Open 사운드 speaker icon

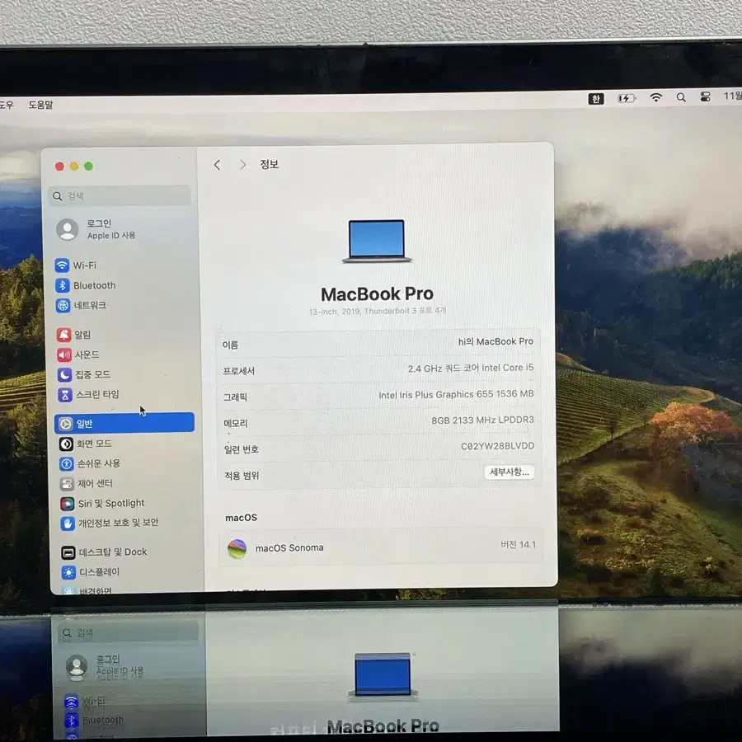coord(64,355)
